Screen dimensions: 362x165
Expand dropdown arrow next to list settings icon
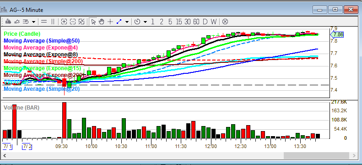(x=34, y=22)
